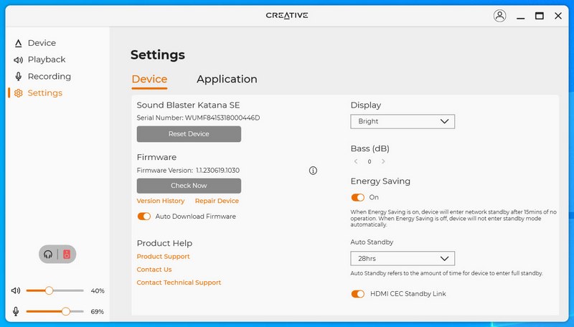Viewport: 574px width, 327px height.
Task: Open the Contact Us link
Action: [x=154, y=270]
